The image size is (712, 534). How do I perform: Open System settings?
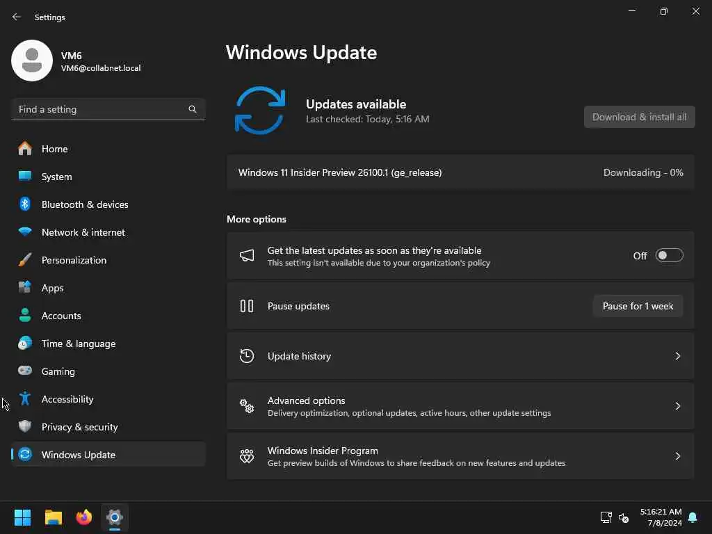[x=108, y=176]
